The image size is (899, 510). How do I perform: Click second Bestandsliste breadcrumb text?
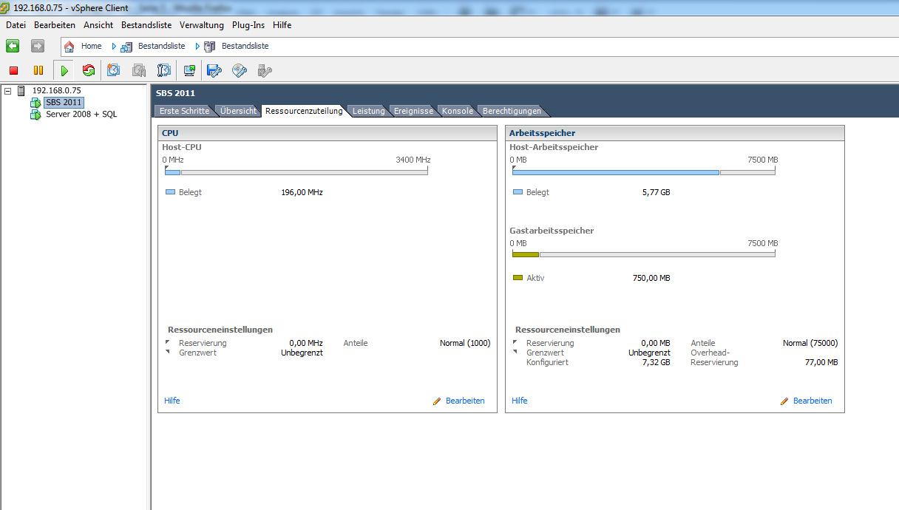point(245,46)
